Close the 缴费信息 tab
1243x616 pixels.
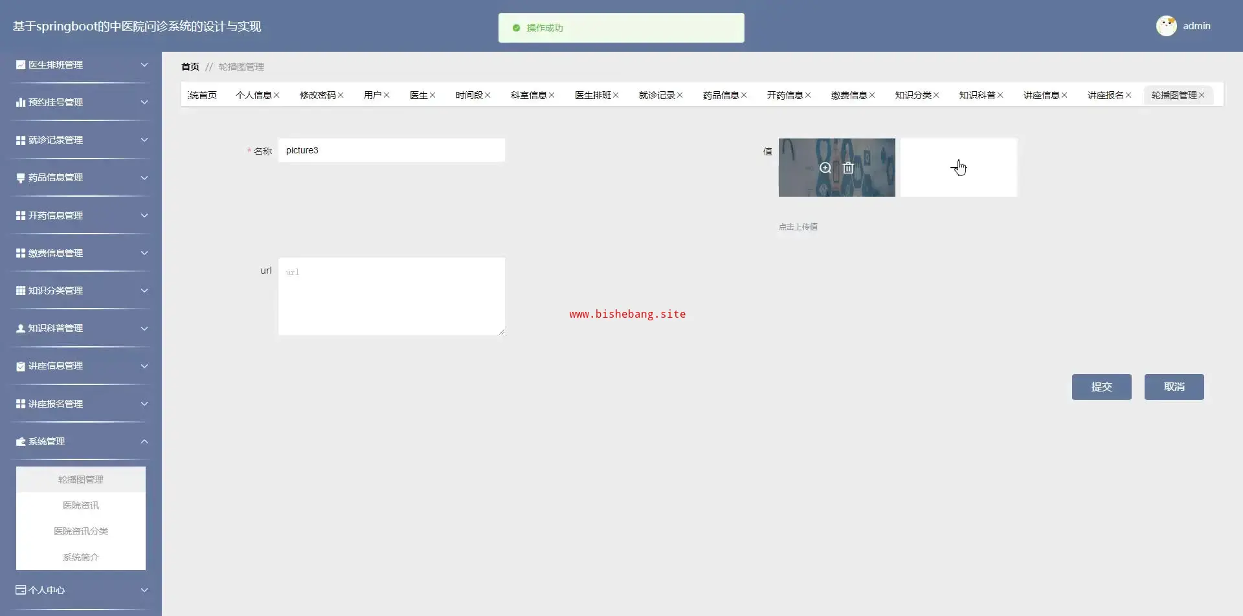[x=872, y=95]
